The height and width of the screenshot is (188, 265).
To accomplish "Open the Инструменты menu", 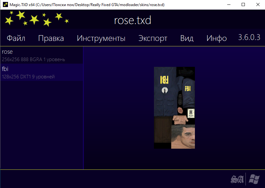I will [x=101, y=38].
